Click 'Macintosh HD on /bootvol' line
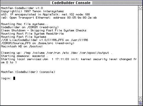Screen dimensions: 143x106 (x=22, y=46)
